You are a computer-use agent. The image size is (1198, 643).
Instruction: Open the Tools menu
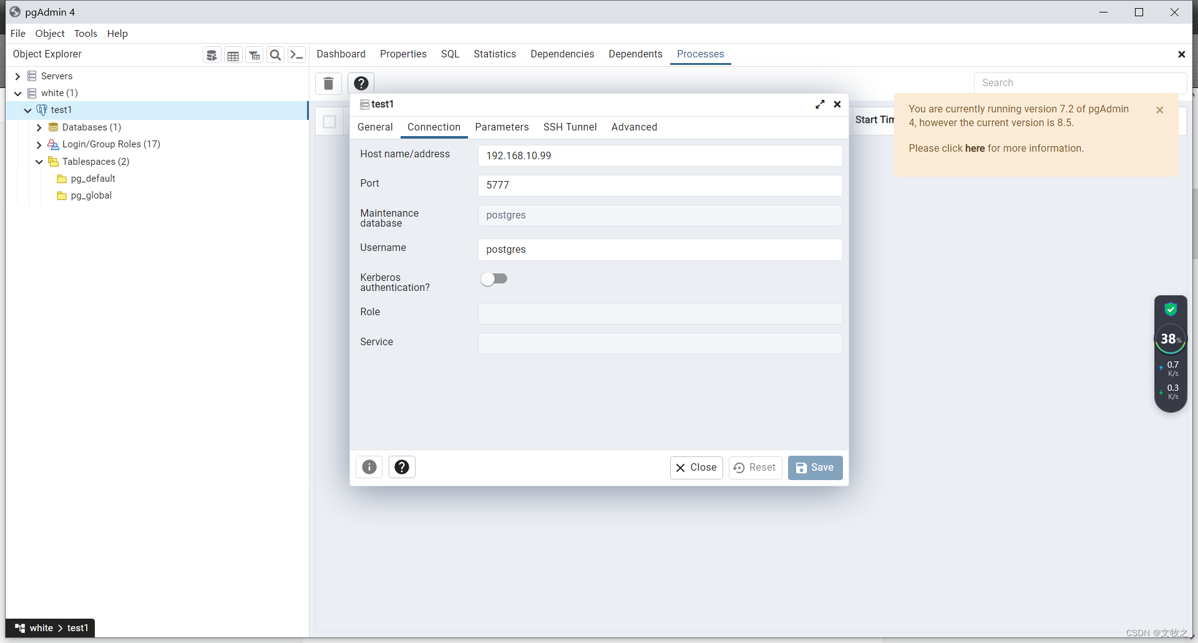pyautogui.click(x=85, y=33)
